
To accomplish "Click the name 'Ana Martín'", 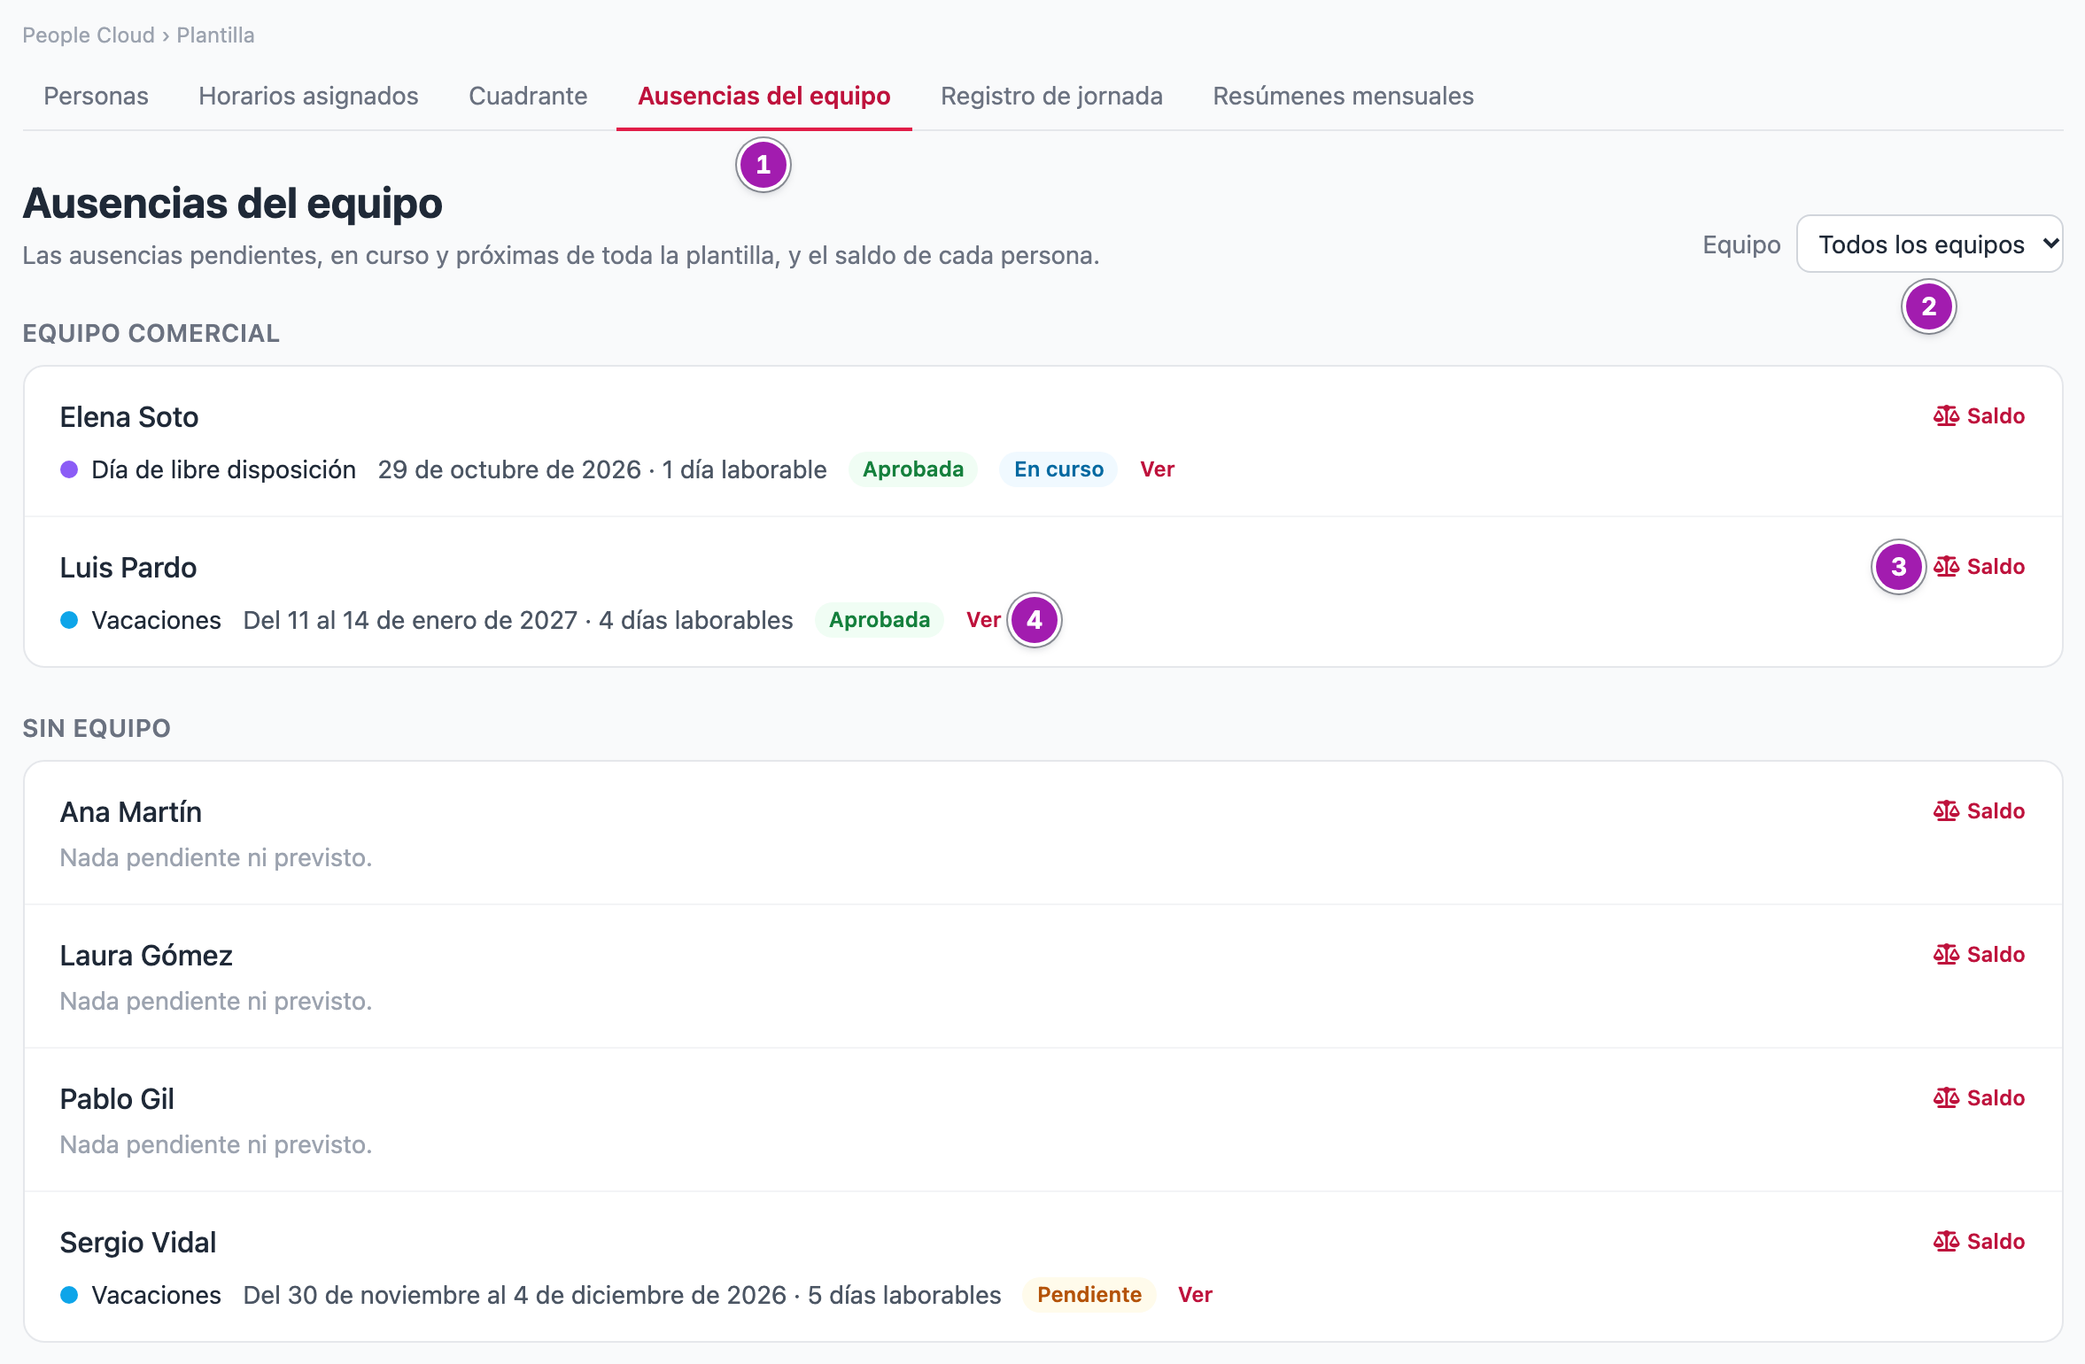I will (131, 812).
